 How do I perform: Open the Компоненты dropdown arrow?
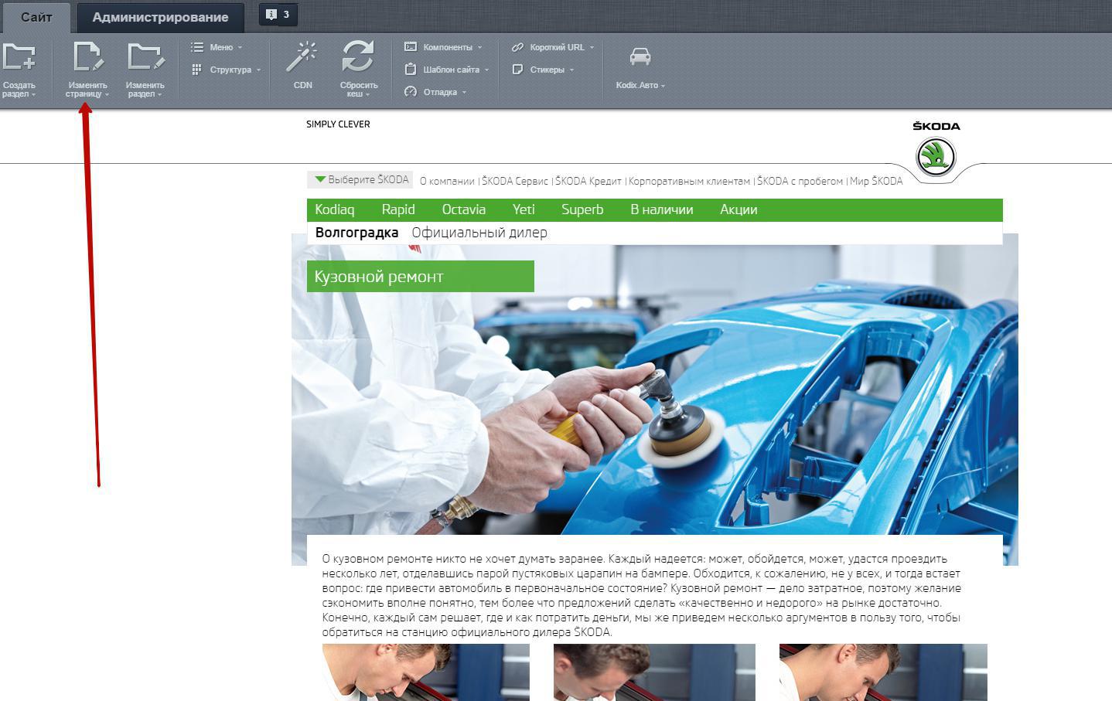tap(479, 48)
